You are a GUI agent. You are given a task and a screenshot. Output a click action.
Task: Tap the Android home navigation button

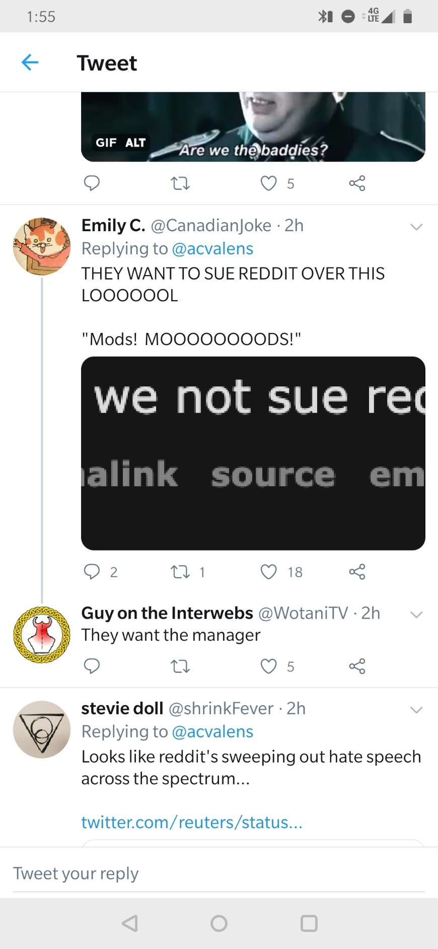[219, 923]
